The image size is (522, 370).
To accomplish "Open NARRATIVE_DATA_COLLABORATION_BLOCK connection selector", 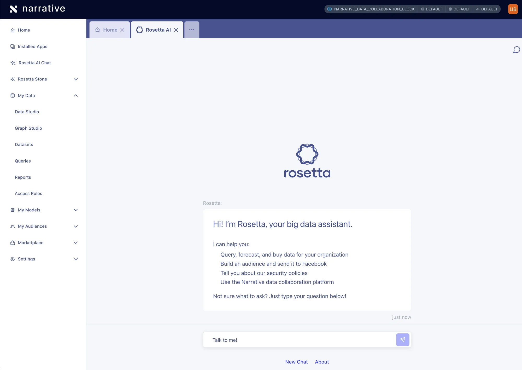I will pos(371,9).
